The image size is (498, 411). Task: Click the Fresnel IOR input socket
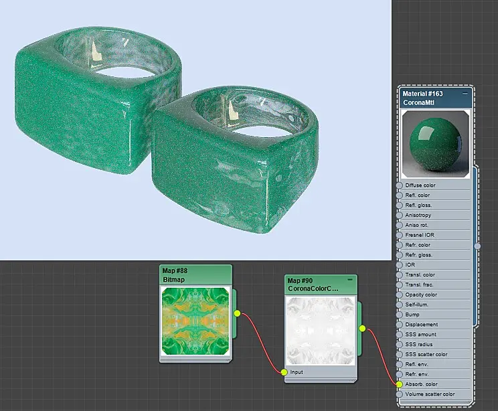(x=399, y=235)
